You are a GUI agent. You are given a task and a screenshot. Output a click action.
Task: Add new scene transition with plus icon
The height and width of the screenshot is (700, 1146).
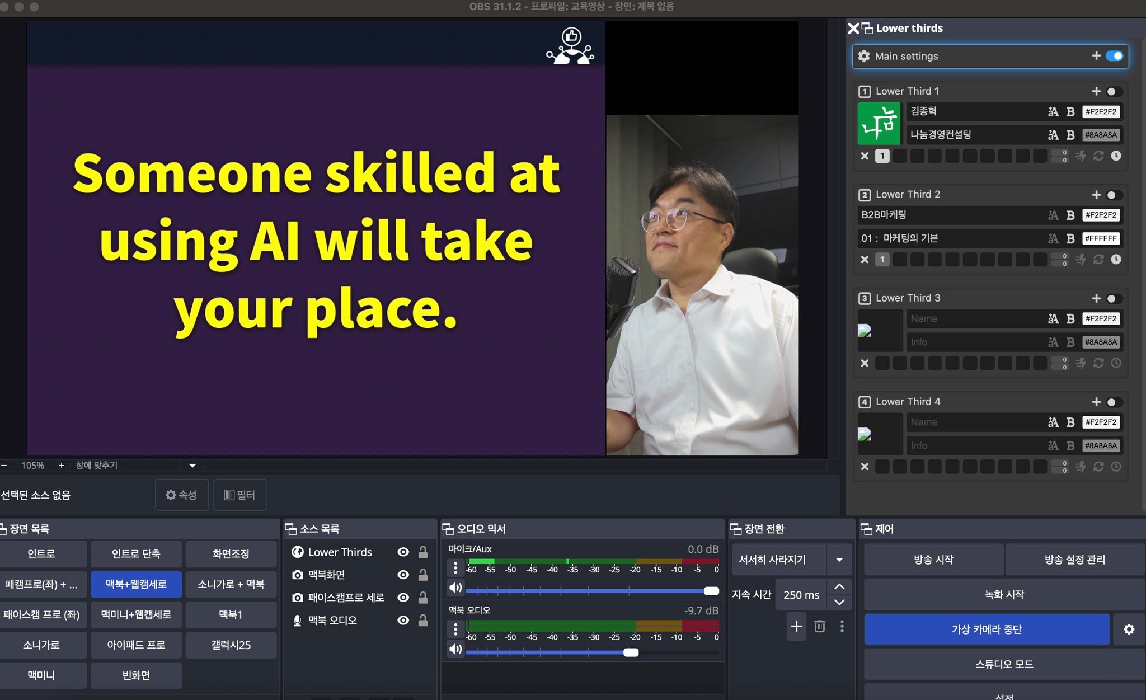[x=796, y=626]
